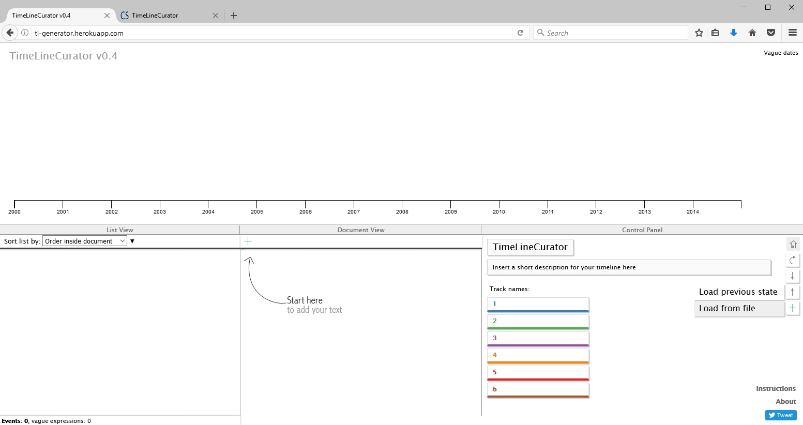This screenshot has height=425, width=803.
Task: Click the up arrow load icon
Action: pyautogui.click(x=793, y=292)
